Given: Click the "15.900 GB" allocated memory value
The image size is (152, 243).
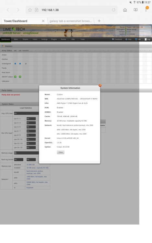Looking at the screenshot, I should click(30, 165).
